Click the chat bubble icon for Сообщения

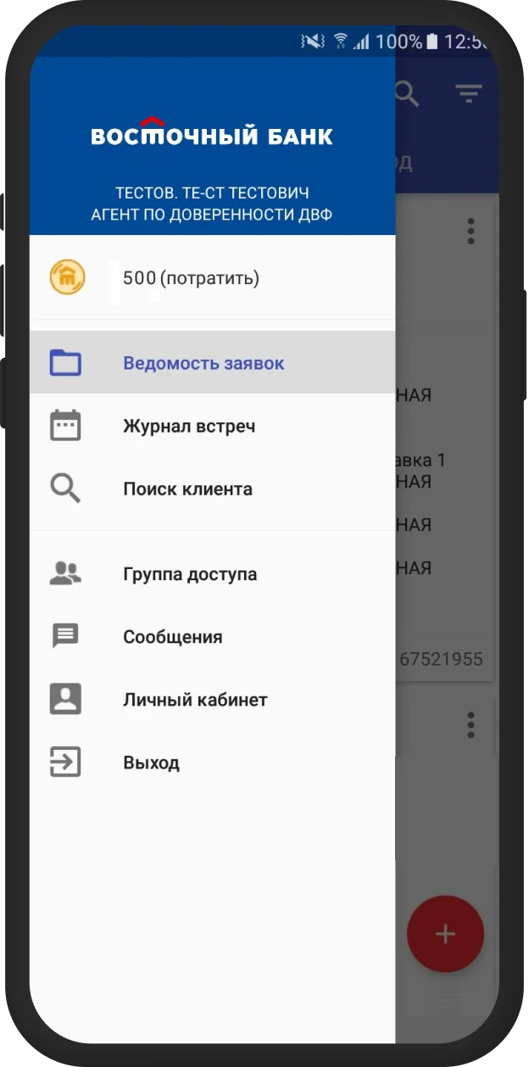point(65,637)
